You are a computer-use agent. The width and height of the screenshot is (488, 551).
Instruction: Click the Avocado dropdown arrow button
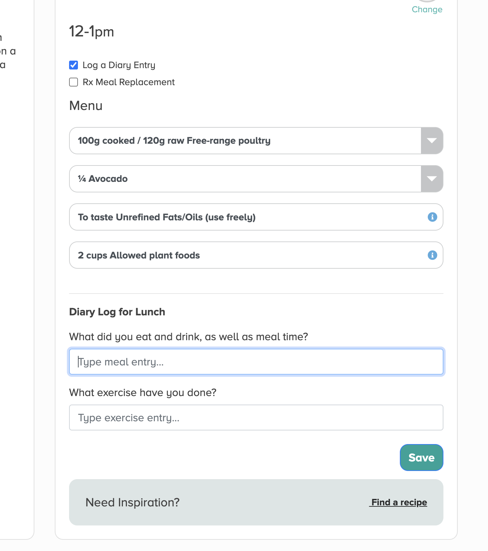click(x=432, y=179)
